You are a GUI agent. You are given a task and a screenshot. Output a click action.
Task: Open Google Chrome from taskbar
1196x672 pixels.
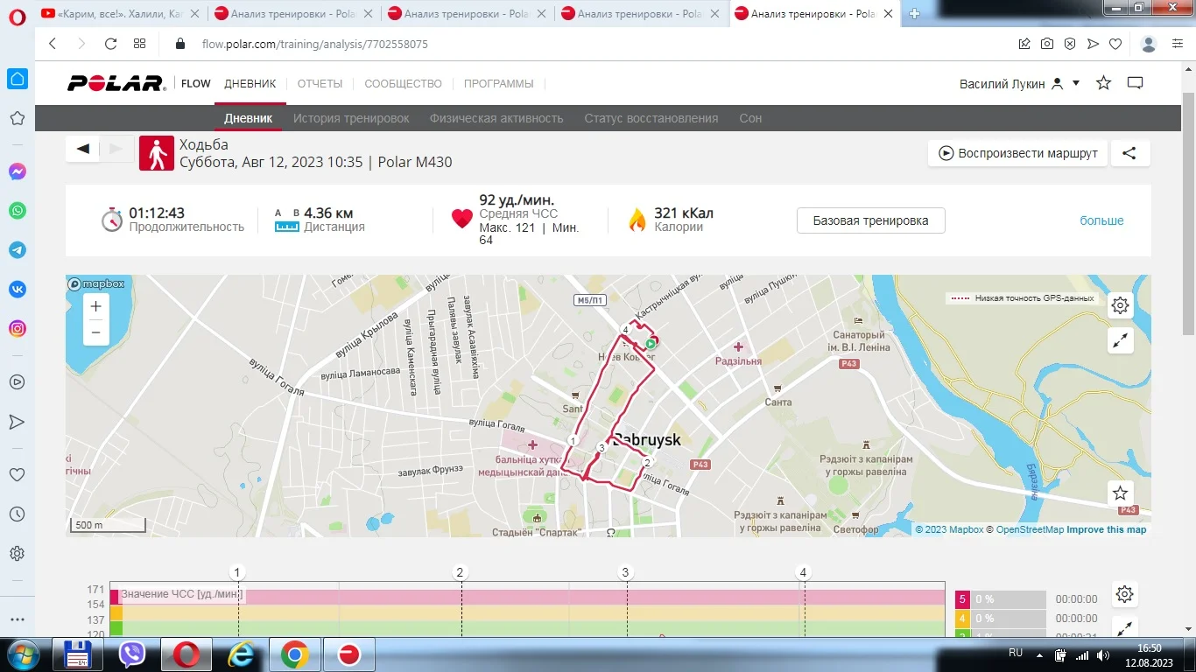pyautogui.click(x=294, y=654)
